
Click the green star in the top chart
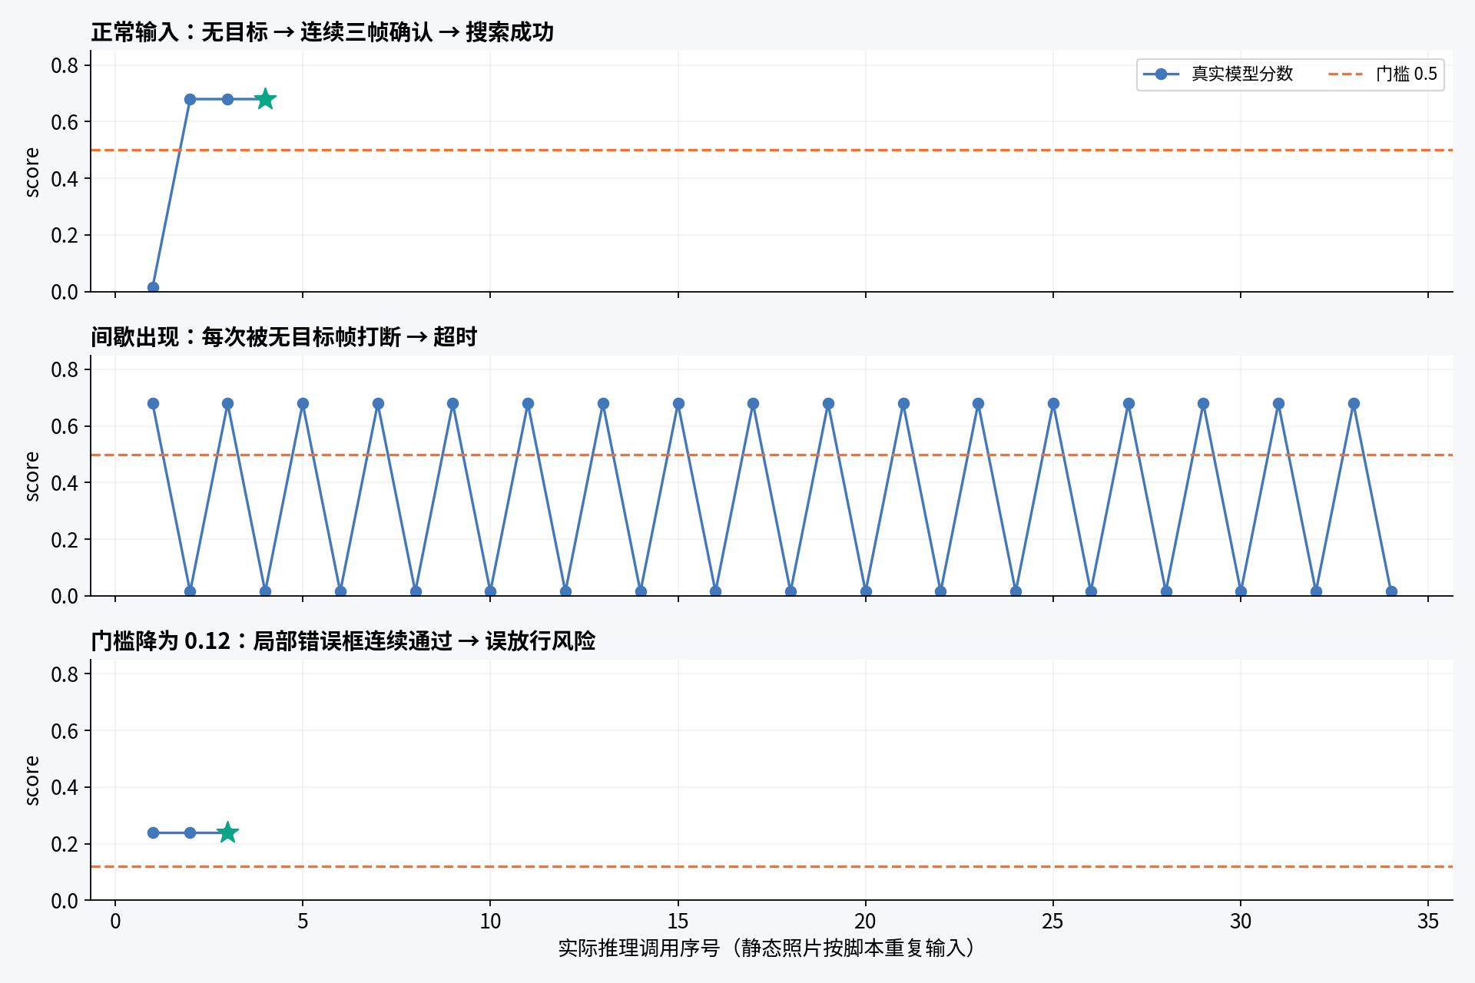pyautogui.click(x=265, y=99)
